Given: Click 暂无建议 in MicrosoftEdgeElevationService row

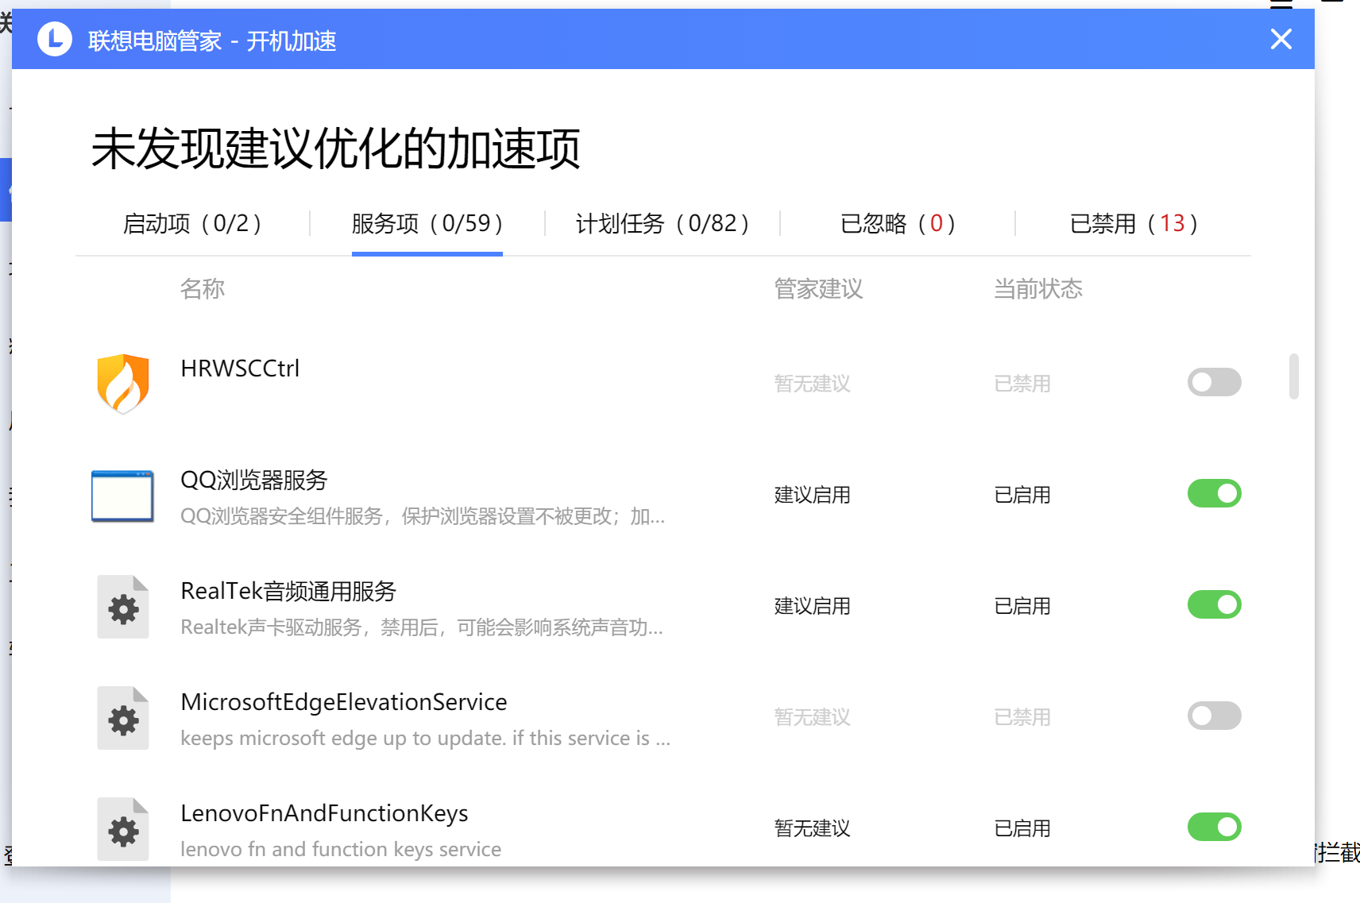Looking at the screenshot, I should (812, 717).
